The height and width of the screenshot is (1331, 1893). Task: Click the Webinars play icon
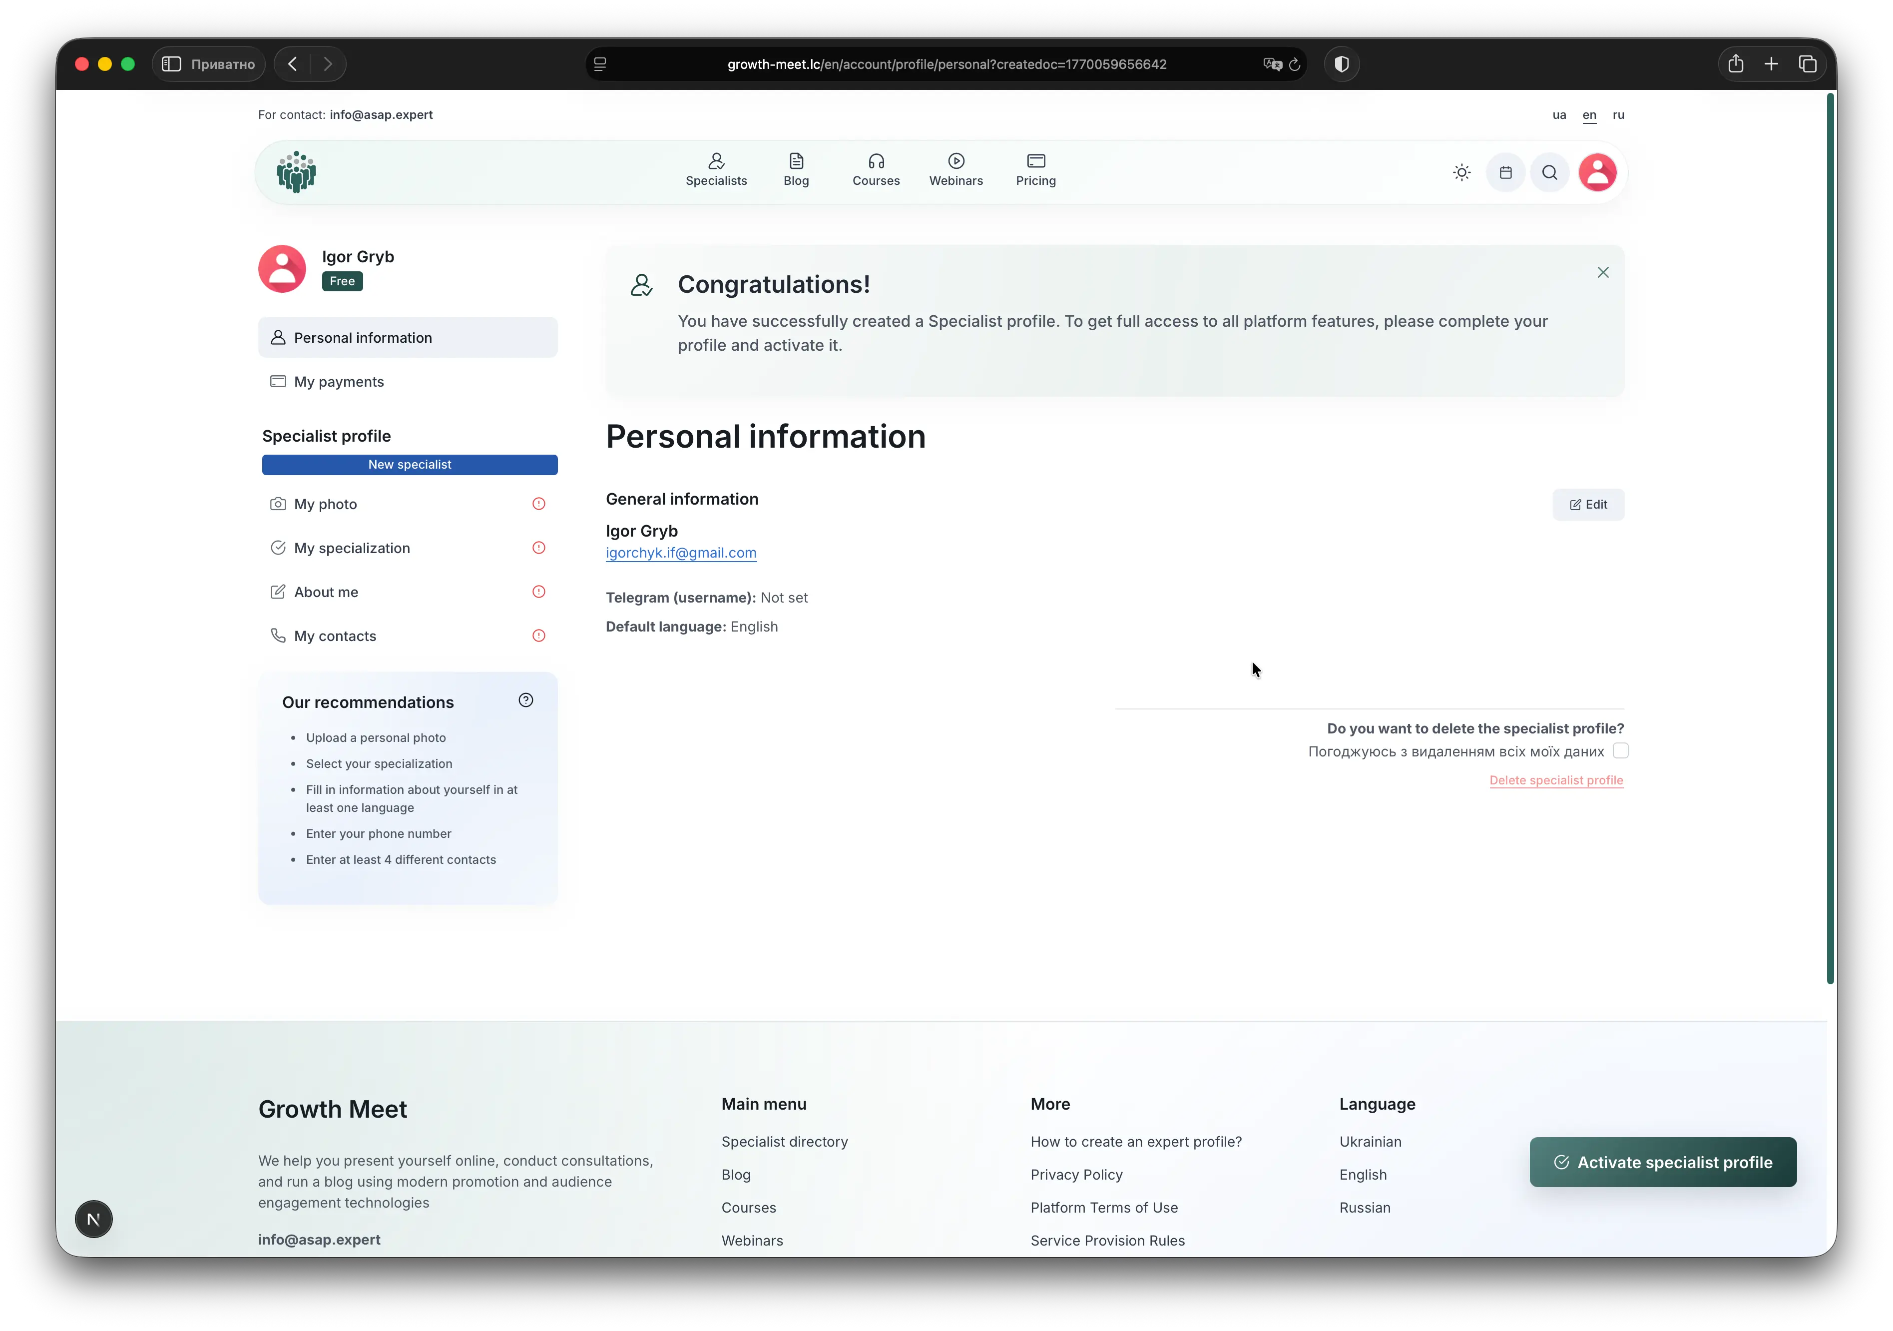pyautogui.click(x=955, y=160)
